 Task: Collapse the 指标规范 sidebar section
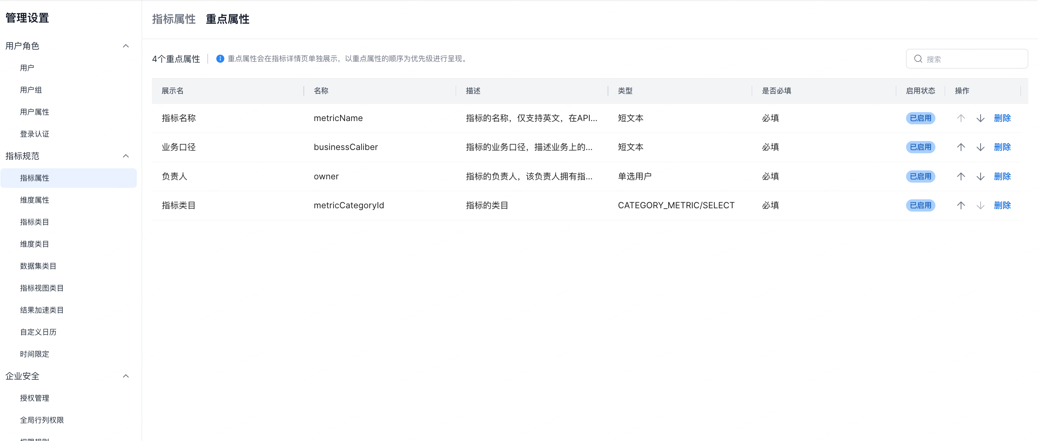[x=126, y=156]
